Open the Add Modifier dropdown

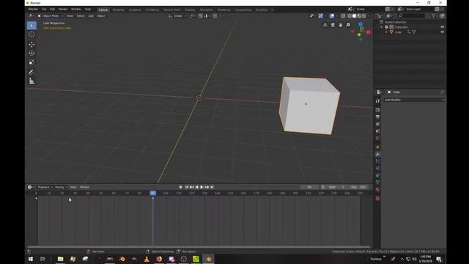click(x=414, y=100)
